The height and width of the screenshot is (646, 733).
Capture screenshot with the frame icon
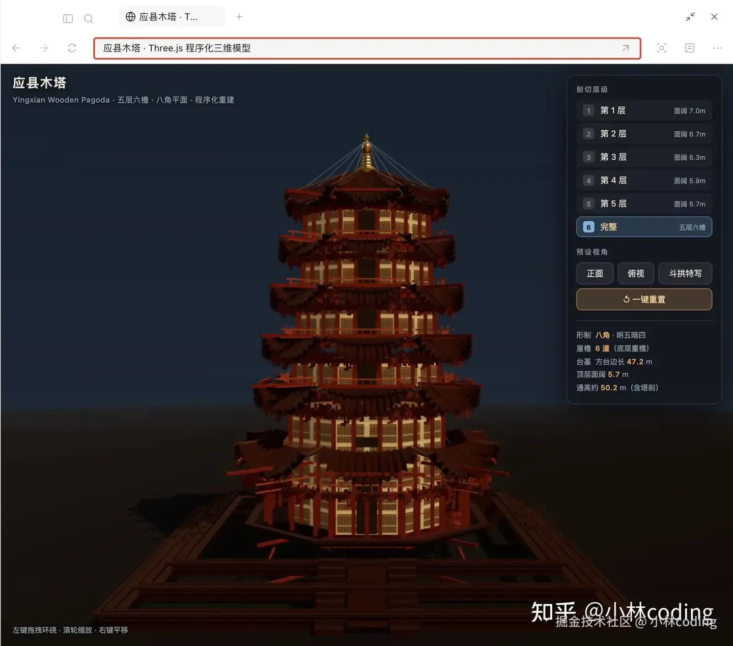[662, 48]
